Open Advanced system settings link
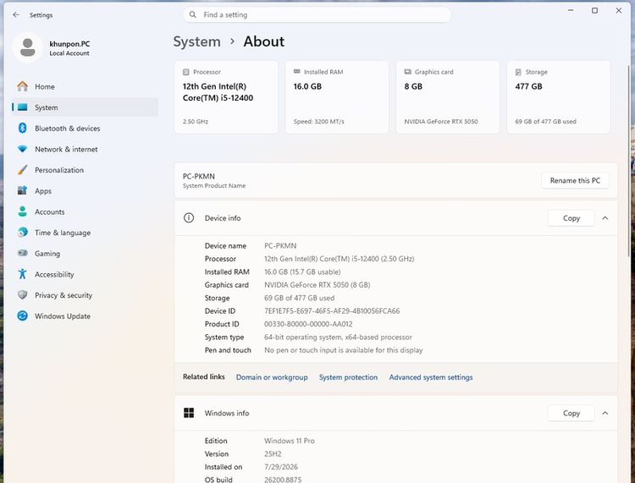 click(431, 377)
